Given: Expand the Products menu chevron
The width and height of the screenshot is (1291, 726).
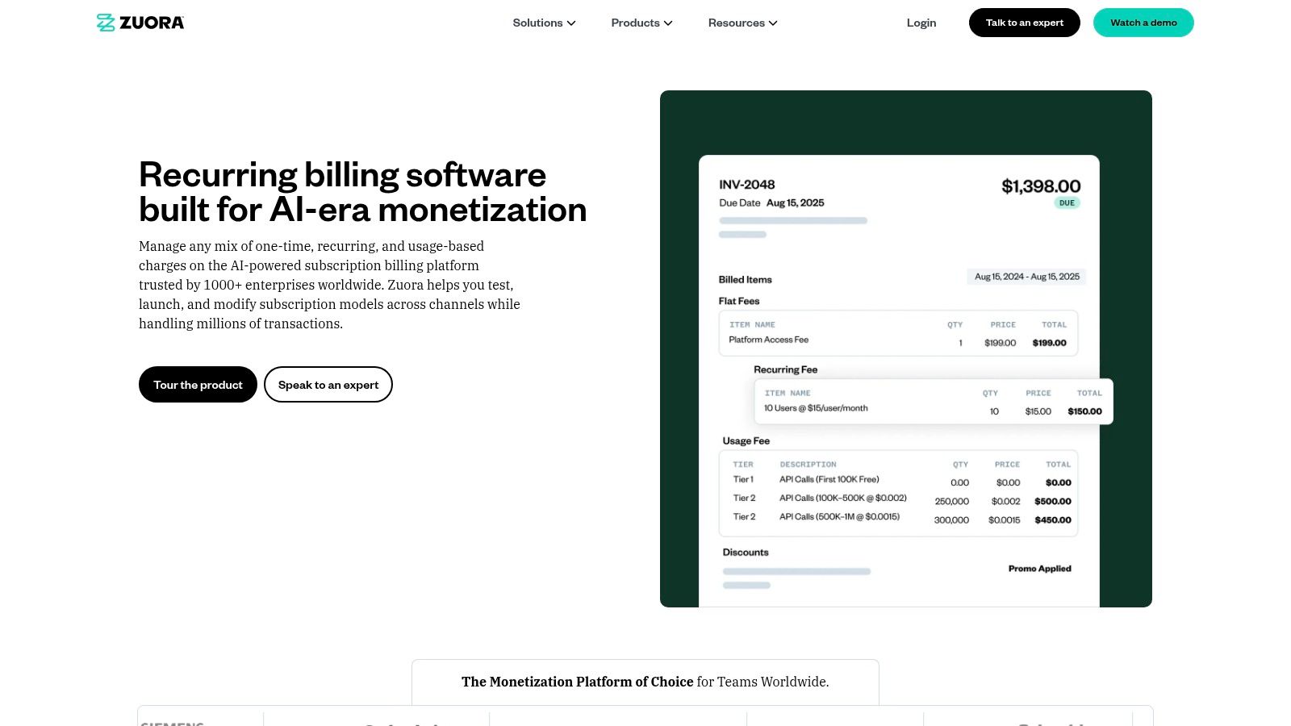Looking at the screenshot, I should pos(668,23).
